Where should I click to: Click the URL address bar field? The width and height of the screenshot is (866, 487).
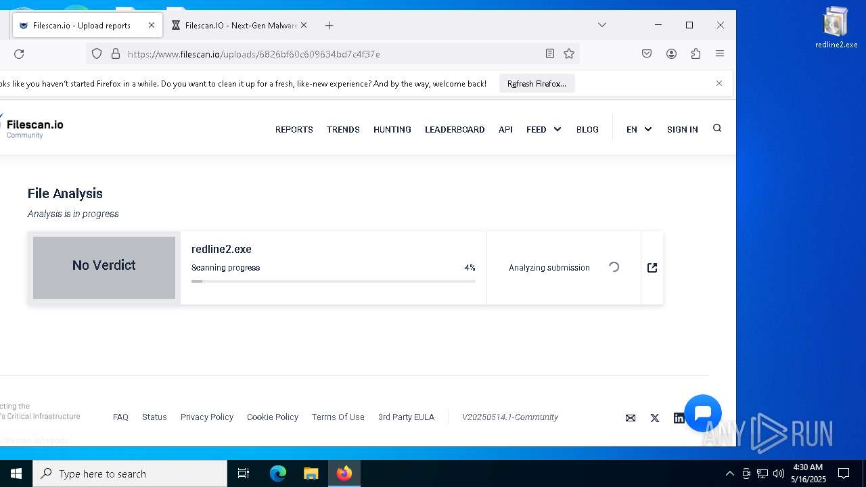click(332, 53)
